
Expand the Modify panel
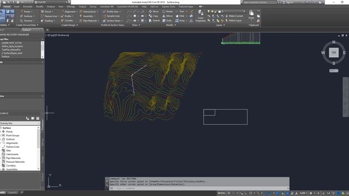pyautogui.click(x=171, y=25)
